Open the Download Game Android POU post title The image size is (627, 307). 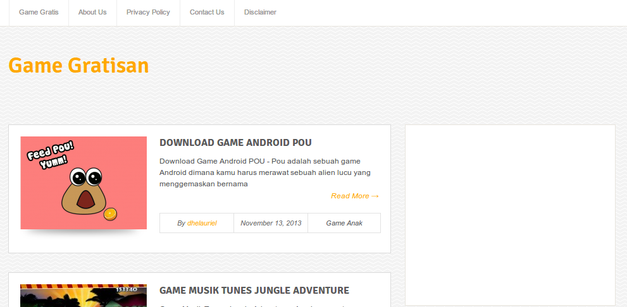(x=235, y=143)
